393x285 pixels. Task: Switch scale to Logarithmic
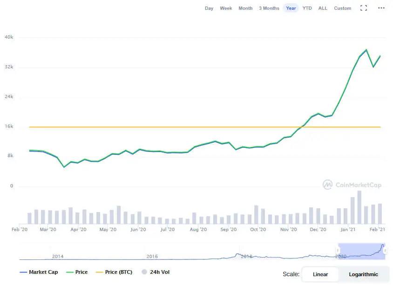[x=363, y=274]
